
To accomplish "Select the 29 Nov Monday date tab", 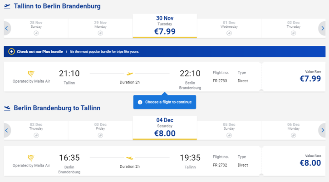I will [100, 28].
